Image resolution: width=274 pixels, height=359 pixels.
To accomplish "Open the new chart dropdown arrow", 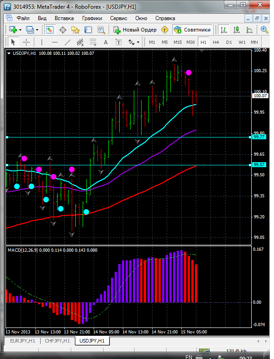I will point(20,30).
